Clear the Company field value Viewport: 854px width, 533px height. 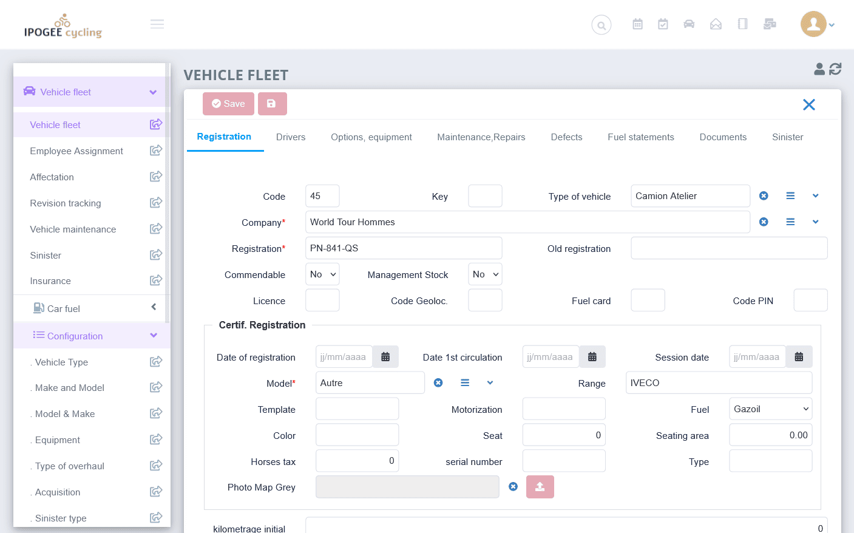[x=764, y=222]
